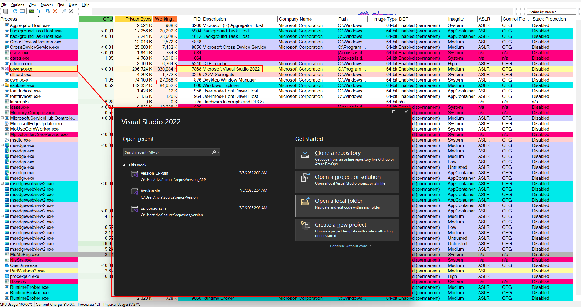
Task: Click the Create a new project button
Action: click(x=347, y=230)
